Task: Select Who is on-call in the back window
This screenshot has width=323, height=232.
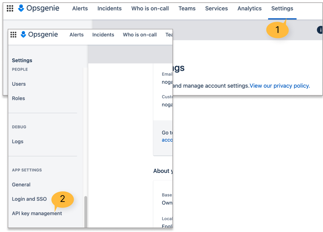Action: [150, 8]
